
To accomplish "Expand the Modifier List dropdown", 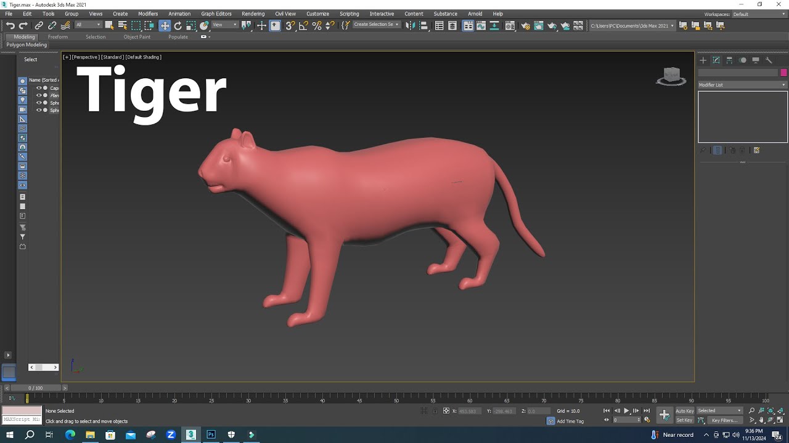I will click(743, 85).
